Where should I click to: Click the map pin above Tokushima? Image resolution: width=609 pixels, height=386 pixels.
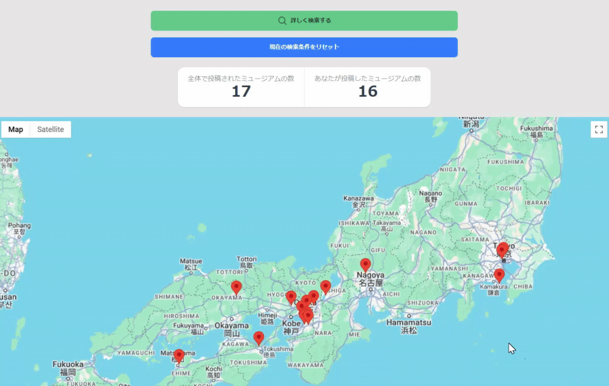(259, 339)
